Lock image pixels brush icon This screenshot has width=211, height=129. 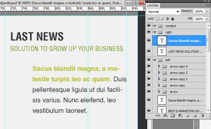(x=163, y=19)
